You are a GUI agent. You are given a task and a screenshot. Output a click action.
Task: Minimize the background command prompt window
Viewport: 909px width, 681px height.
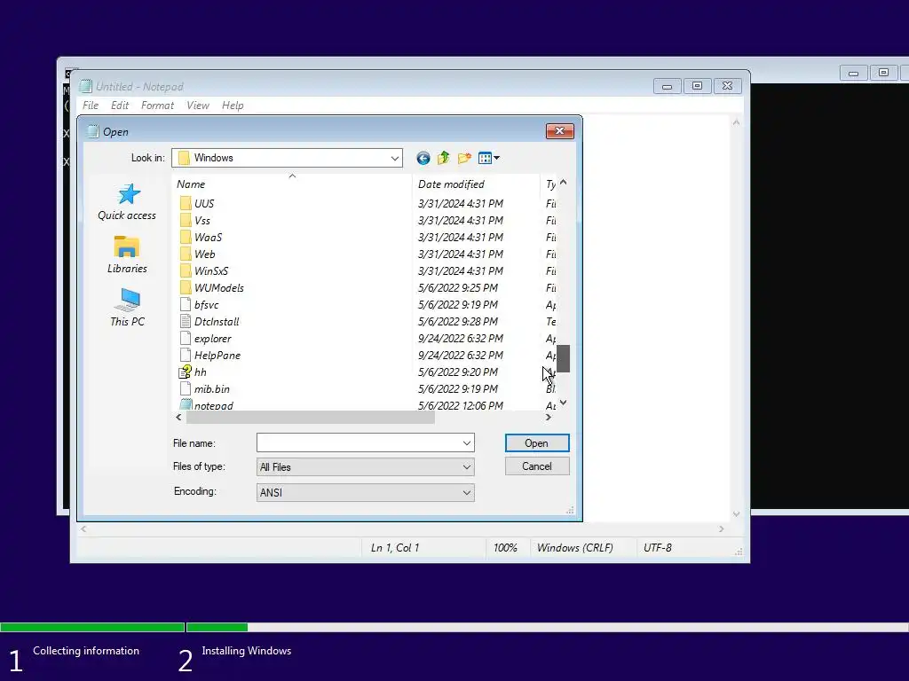853,73
